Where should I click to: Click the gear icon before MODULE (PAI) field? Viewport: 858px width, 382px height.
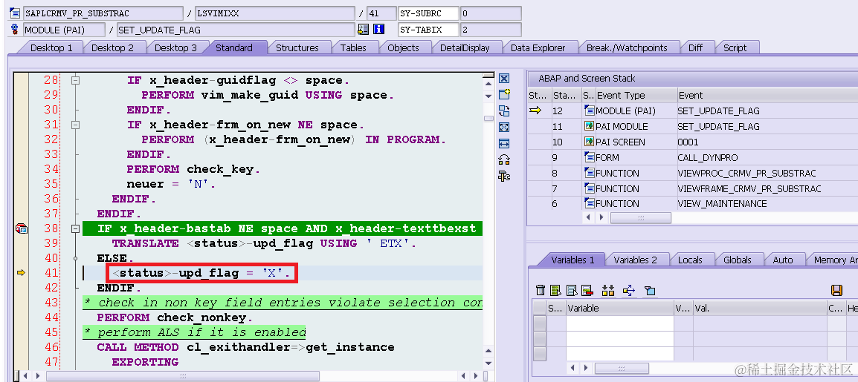click(x=15, y=30)
